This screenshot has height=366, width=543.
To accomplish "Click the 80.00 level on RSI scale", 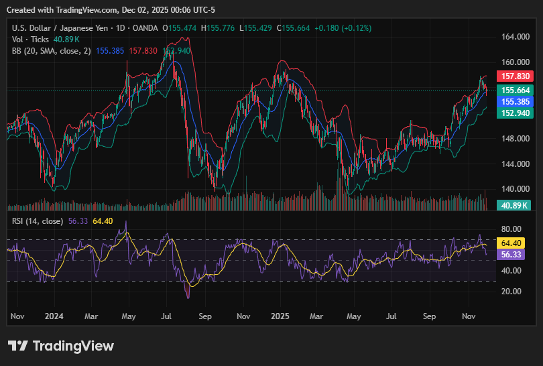I will [x=511, y=229].
